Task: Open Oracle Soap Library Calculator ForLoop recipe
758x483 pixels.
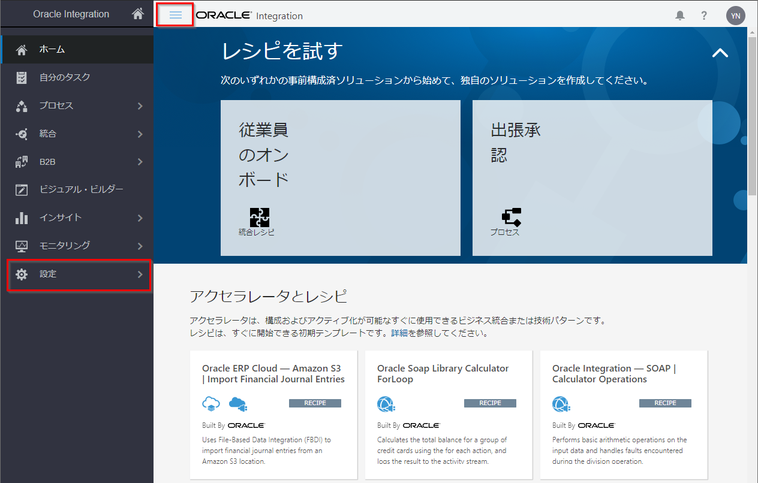Action: pos(443,373)
